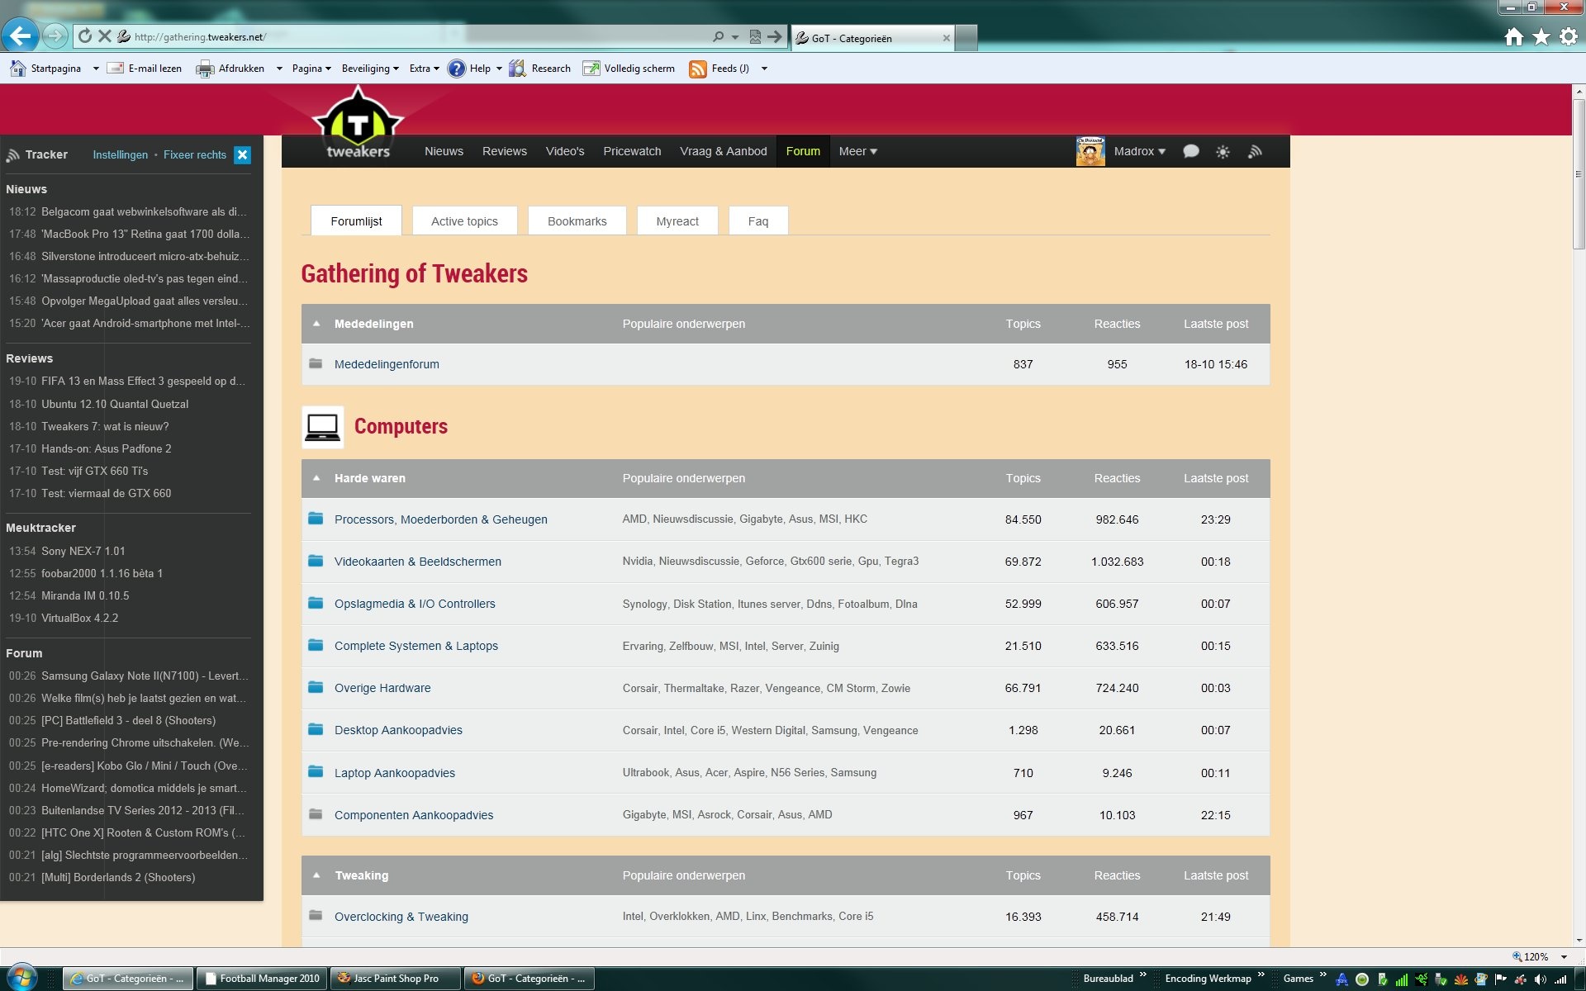This screenshot has height=991, width=1586.
Task: Click the RSS tracker icon in navbar
Action: [x=1255, y=152]
